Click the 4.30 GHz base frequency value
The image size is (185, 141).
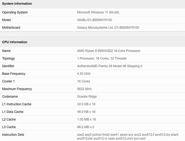pos(84,74)
